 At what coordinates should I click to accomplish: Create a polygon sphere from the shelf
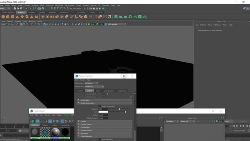3,17
